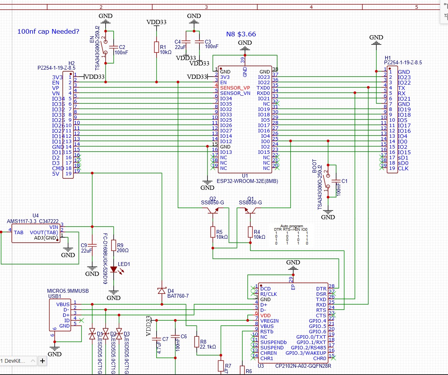Click the ESP32-WROOM-32E(8MB) module label
This screenshot has height=375, width=448.
click(247, 181)
